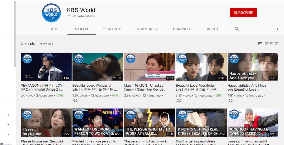
Task: Open the PLAYLISTS tab
Action: 112,29
